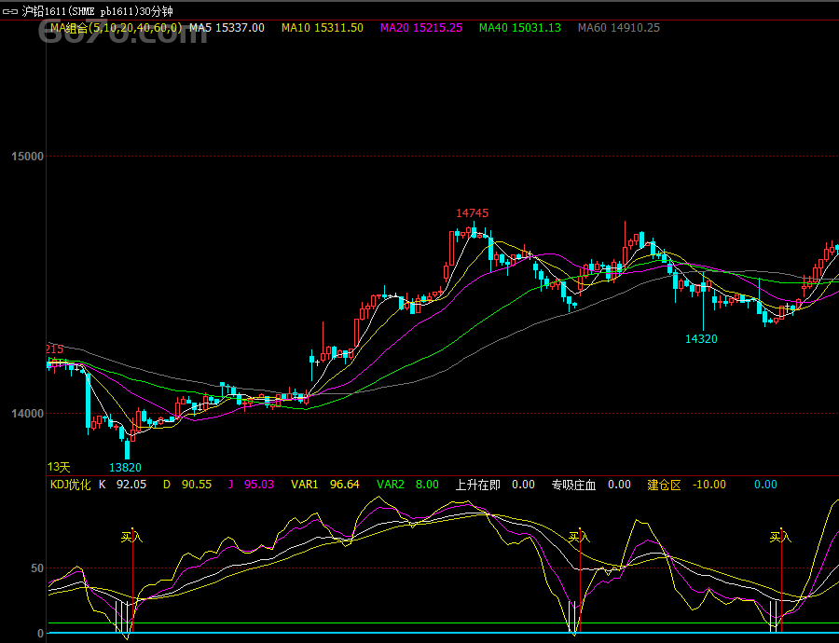Click the first 买入 buy signal marker

pyautogui.click(x=131, y=537)
